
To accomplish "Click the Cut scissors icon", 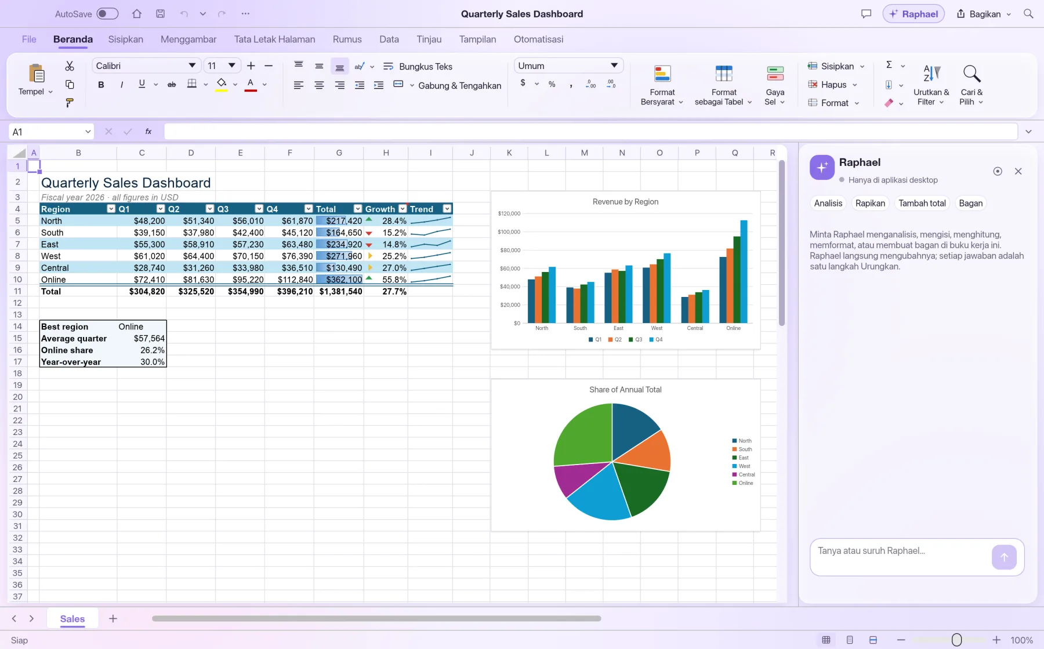I will pos(70,66).
